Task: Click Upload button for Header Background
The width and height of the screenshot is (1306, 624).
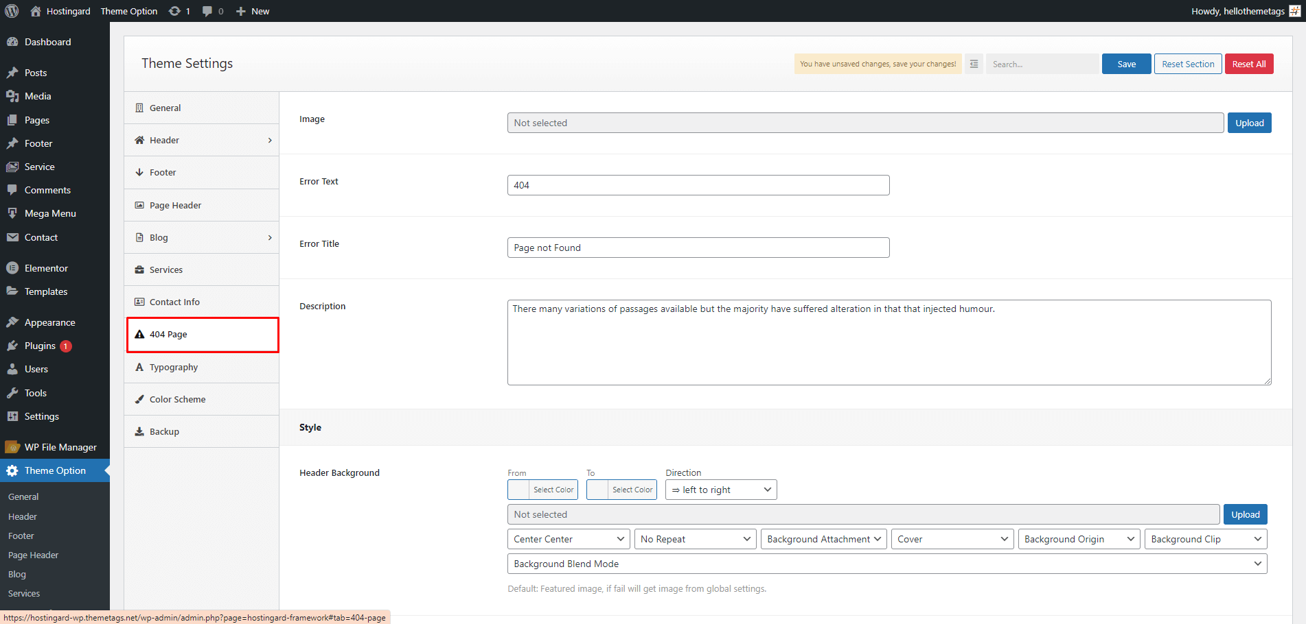Action: pos(1245,514)
